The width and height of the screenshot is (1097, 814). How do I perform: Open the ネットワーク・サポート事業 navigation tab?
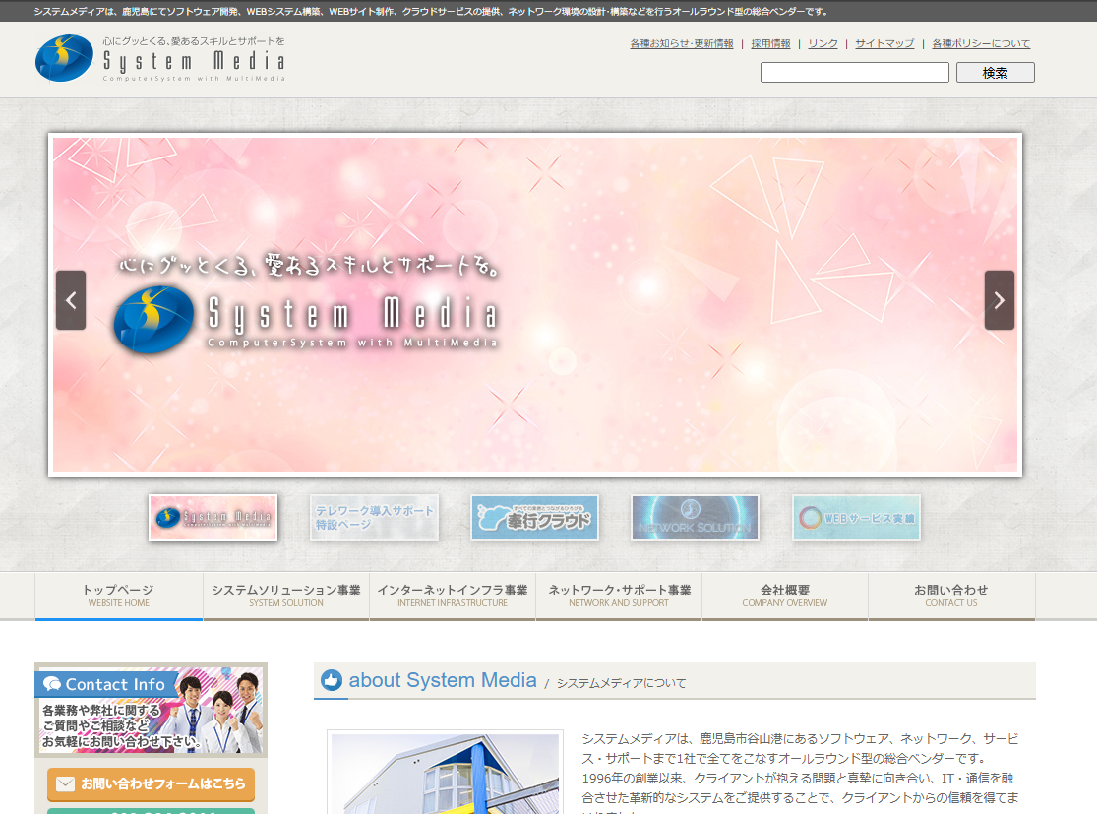[x=619, y=595]
